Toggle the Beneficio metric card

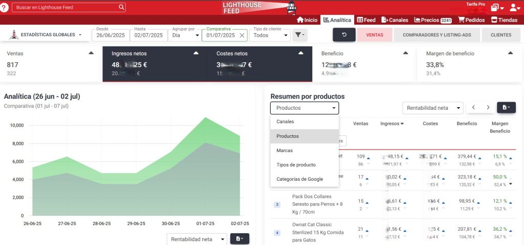(364, 64)
